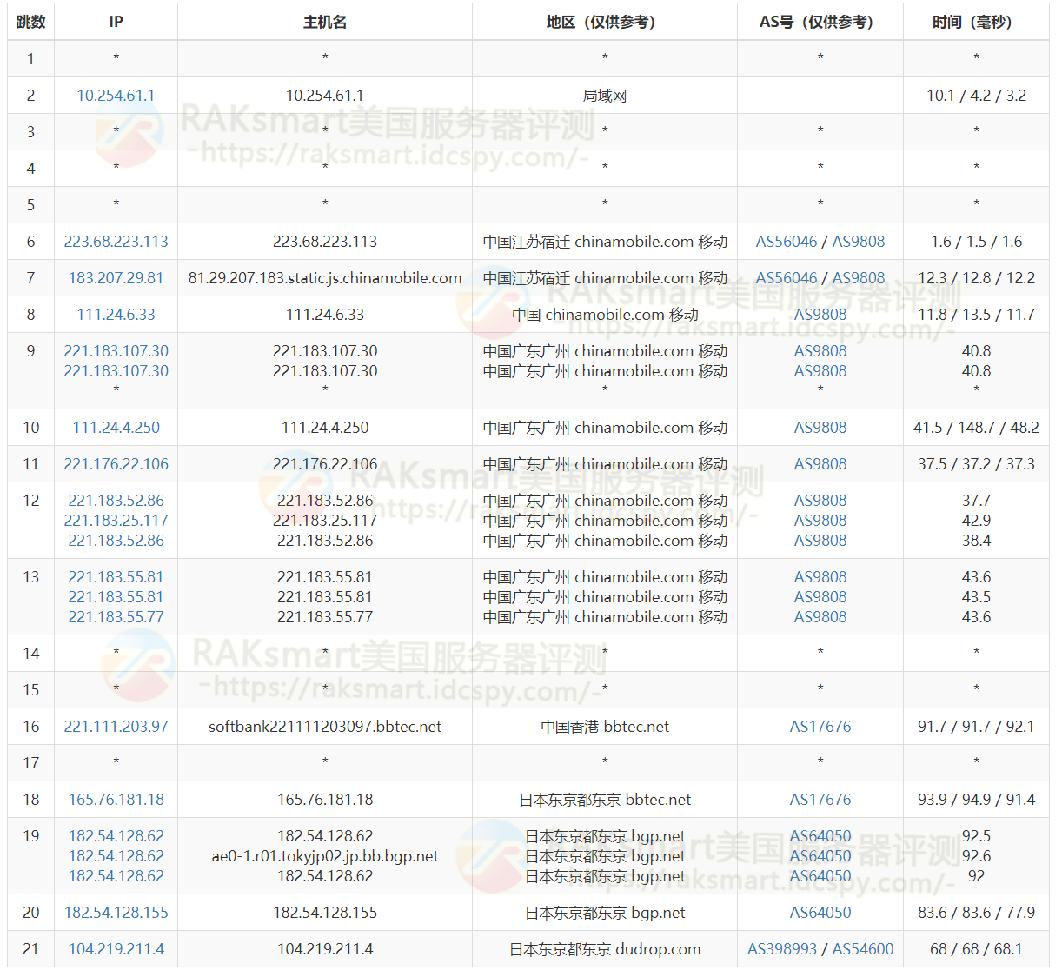This screenshot has height=977, width=1062.
Task: Select the 跳数 column header
Action: [x=31, y=22]
